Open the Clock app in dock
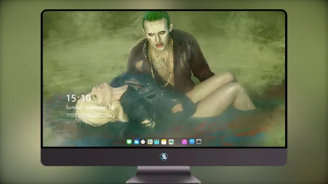This screenshot has width=328, height=184. point(143,142)
